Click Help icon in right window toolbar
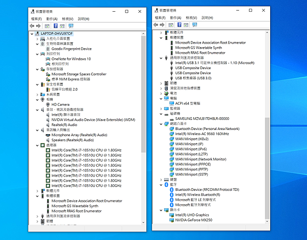This screenshot has width=307, height=240. coord(180,25)
